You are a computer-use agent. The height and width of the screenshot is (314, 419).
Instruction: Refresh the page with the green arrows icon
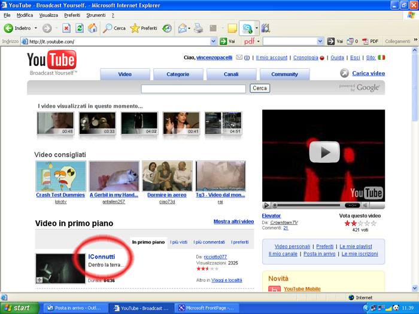(80, 28)
